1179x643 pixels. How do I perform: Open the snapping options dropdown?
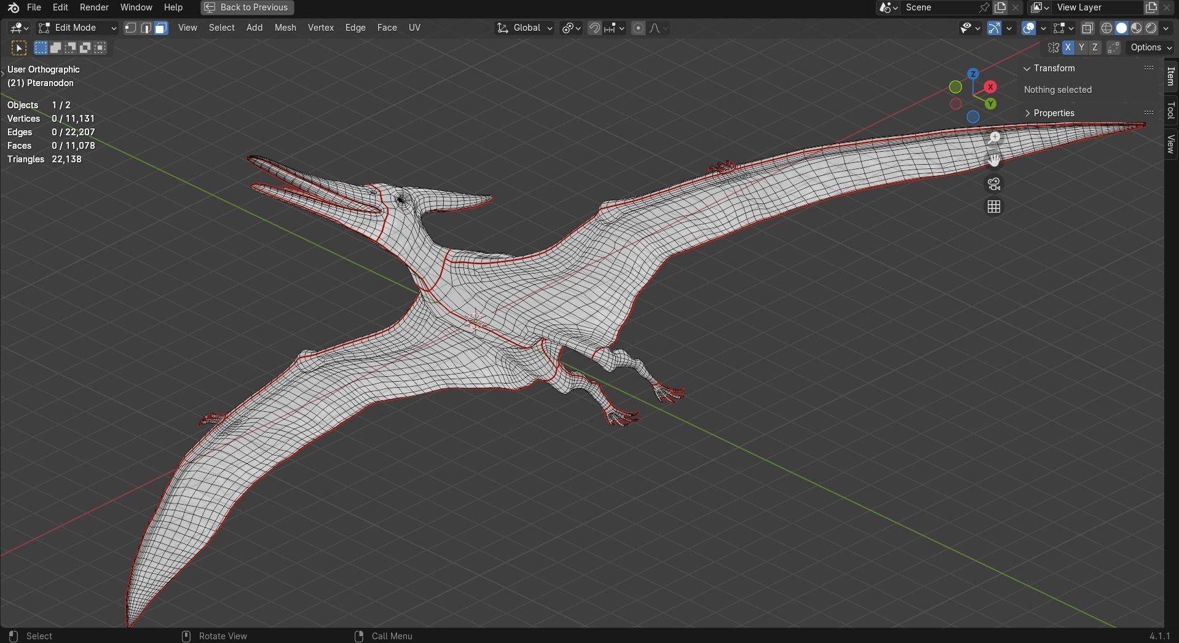(x=614, y=28)
